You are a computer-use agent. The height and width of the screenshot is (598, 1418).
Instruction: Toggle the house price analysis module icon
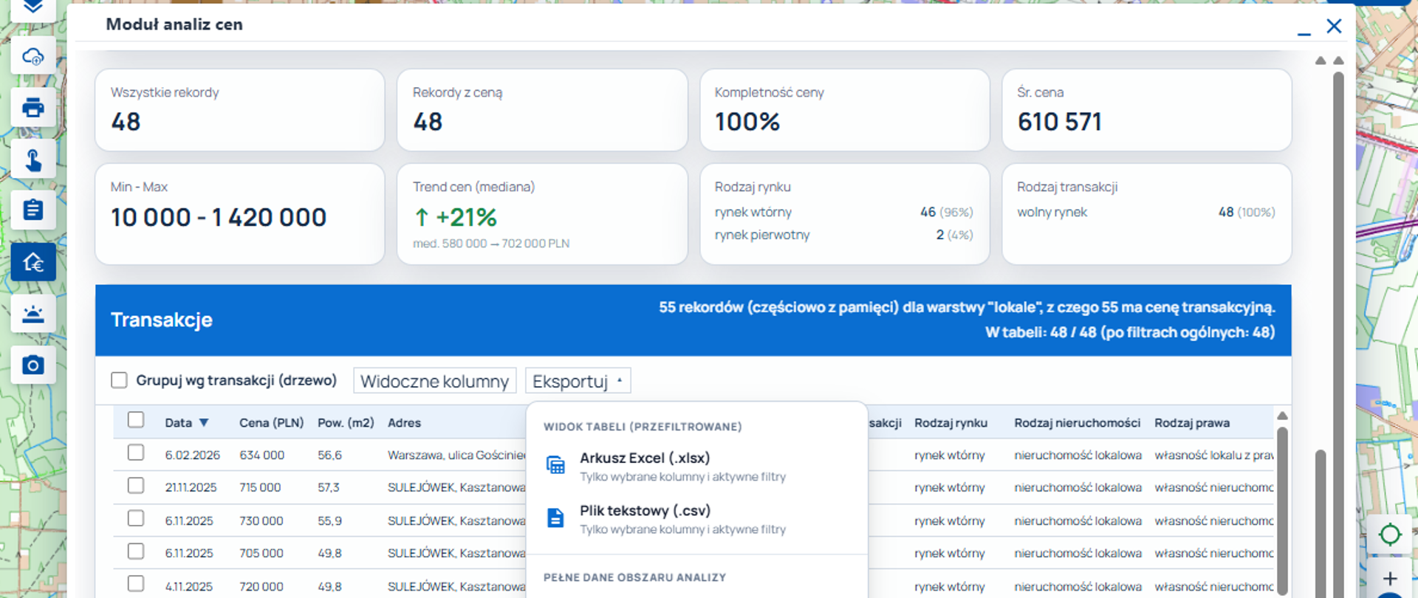[x=33, y=262]
